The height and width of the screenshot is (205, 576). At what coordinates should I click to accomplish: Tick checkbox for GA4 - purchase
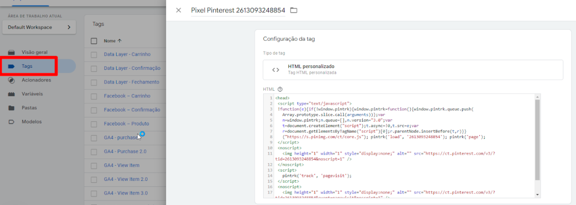(94, 138)
